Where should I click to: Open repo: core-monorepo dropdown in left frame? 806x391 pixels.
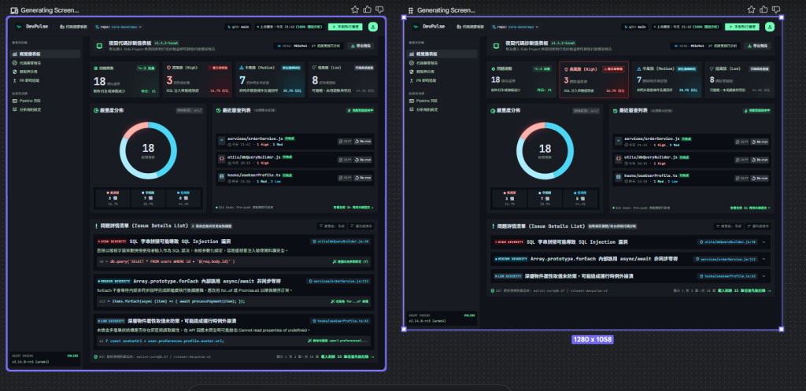119,26
